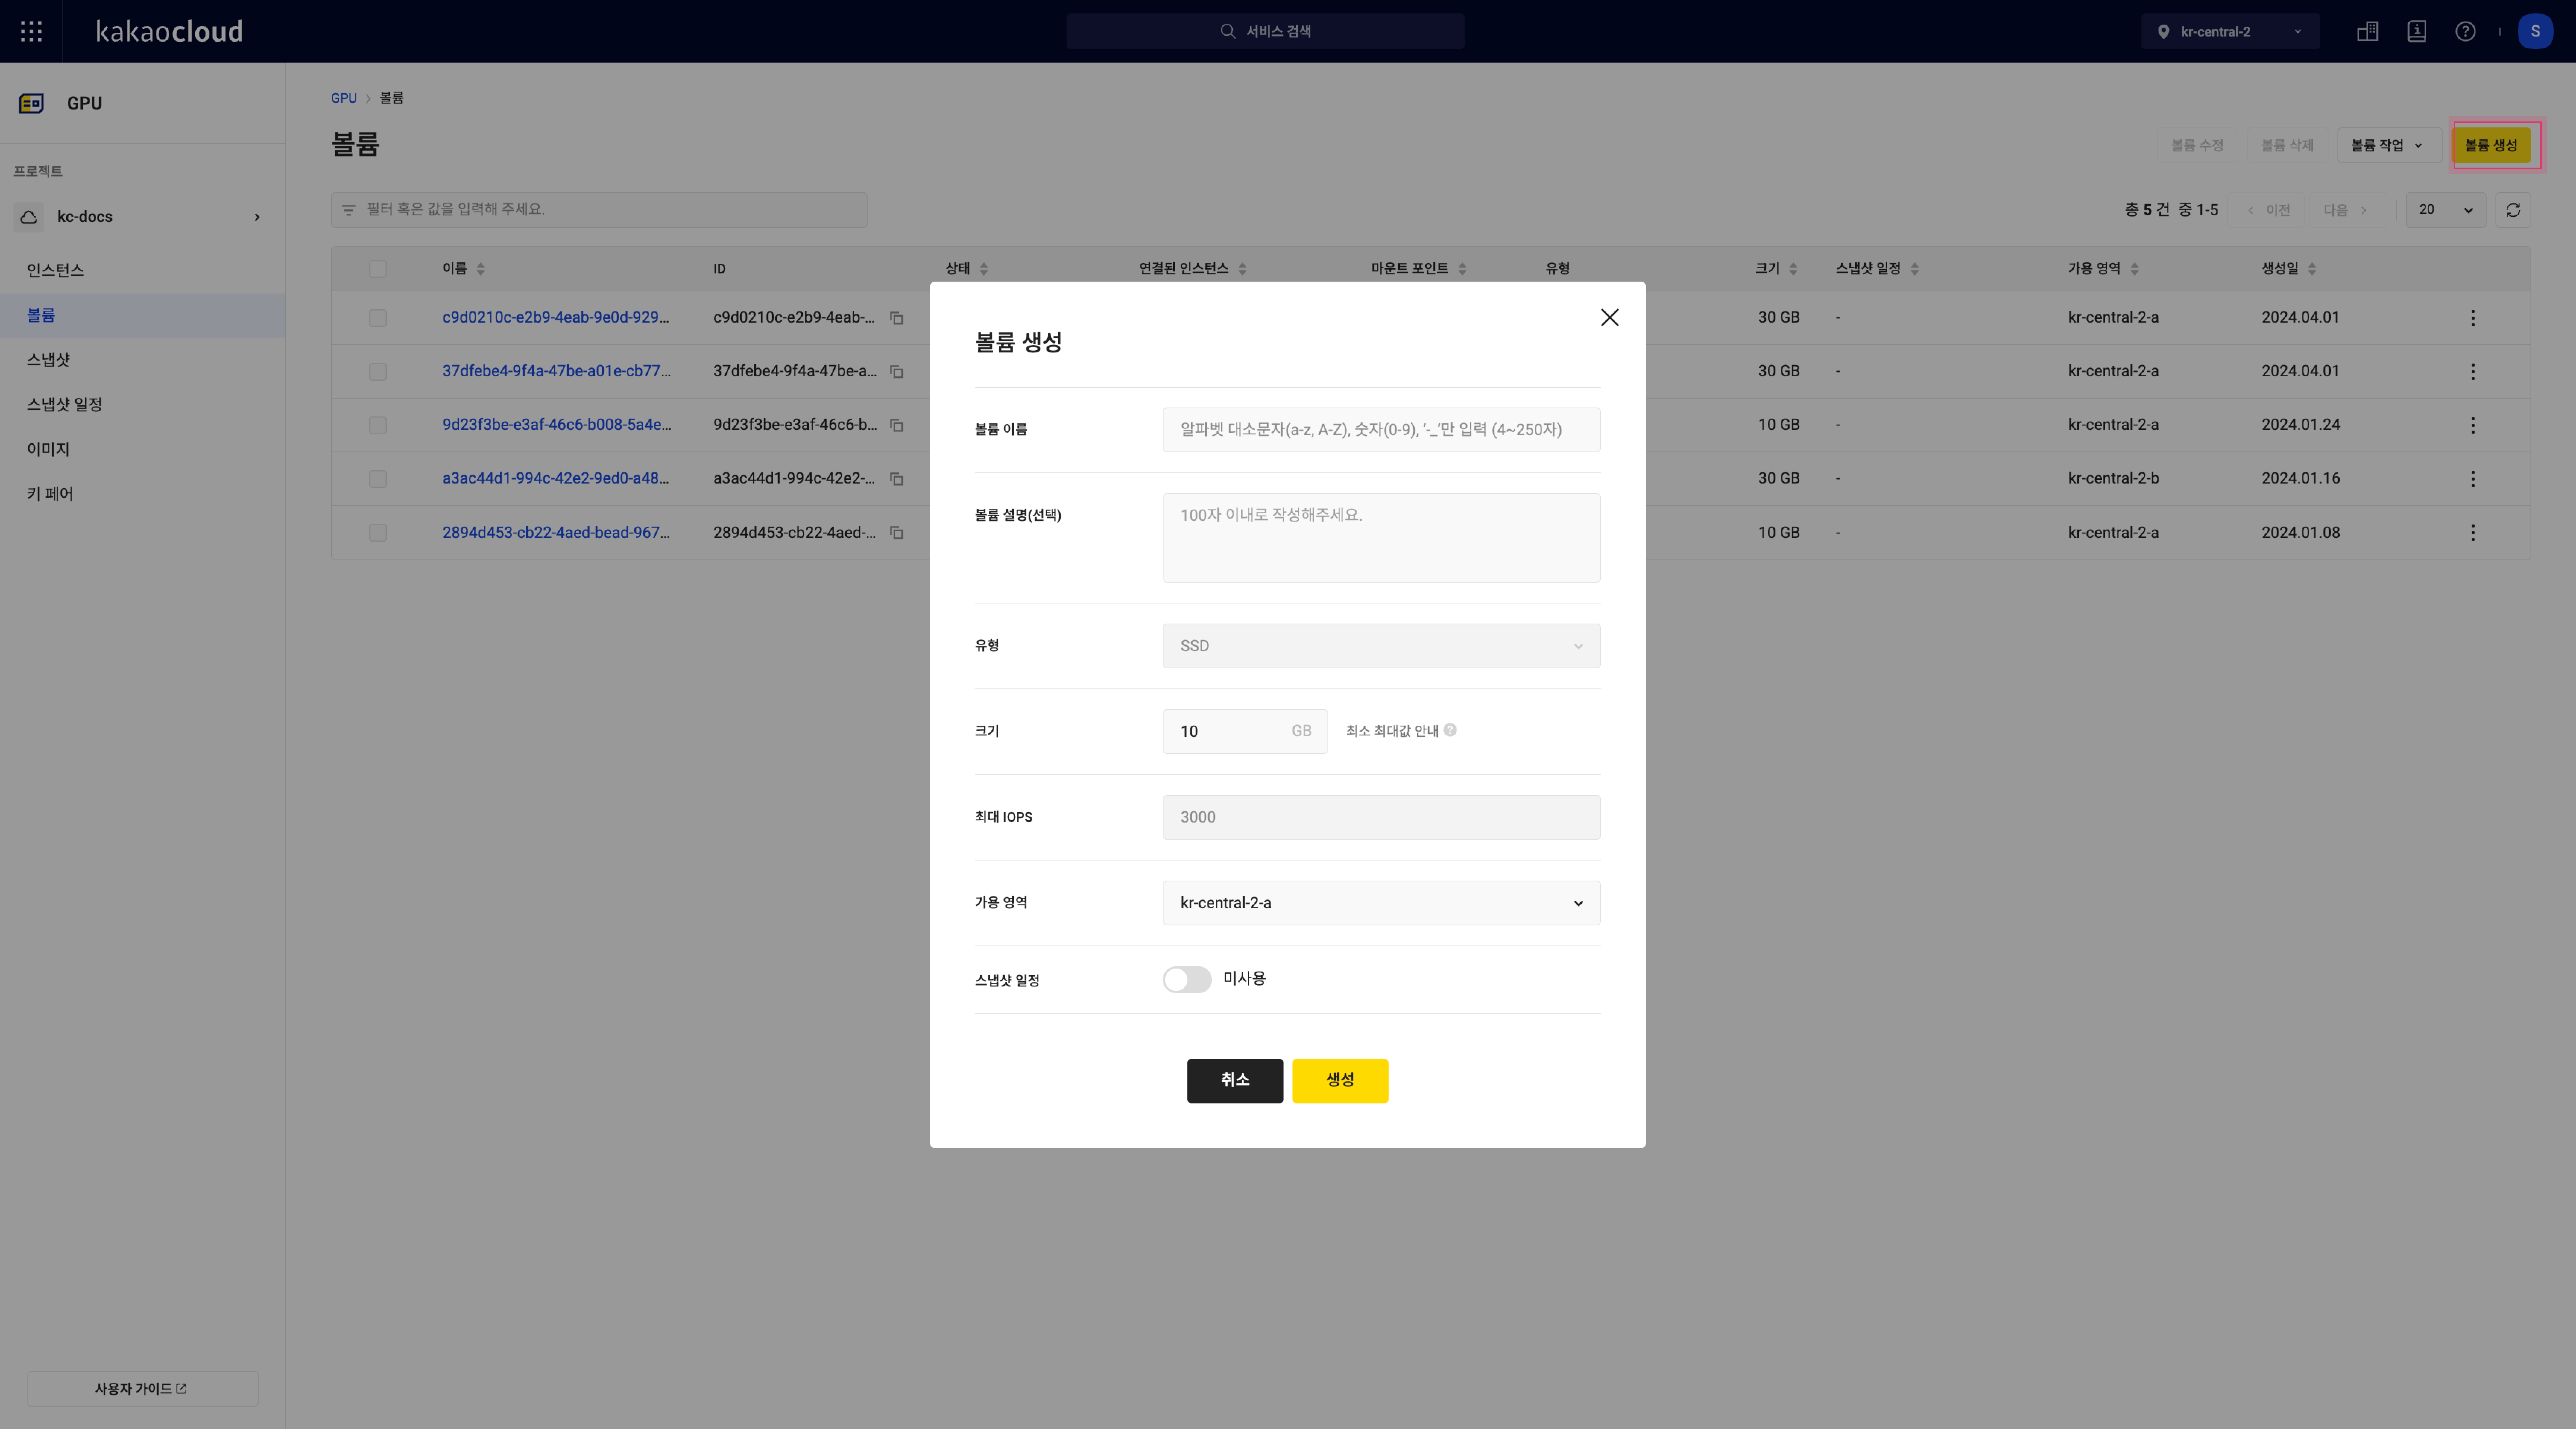Click the 볼륨 이름 input field

[x=1381, y=430]
